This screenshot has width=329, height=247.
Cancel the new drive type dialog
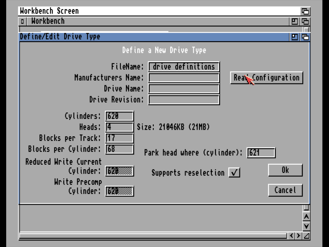coord(285,190)
